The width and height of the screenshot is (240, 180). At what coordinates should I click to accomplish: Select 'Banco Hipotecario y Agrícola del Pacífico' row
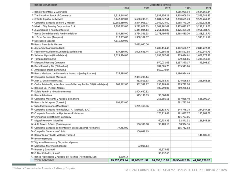[x=66, y=157]
